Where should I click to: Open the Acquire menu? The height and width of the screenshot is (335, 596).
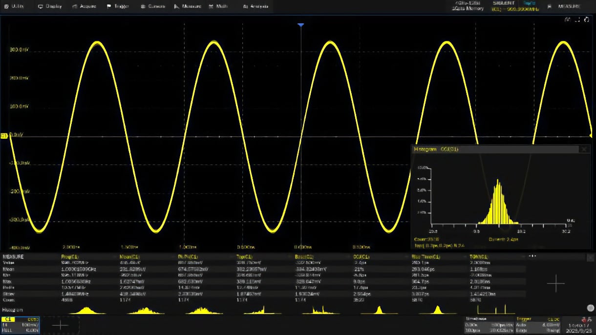tap(84, 6)
